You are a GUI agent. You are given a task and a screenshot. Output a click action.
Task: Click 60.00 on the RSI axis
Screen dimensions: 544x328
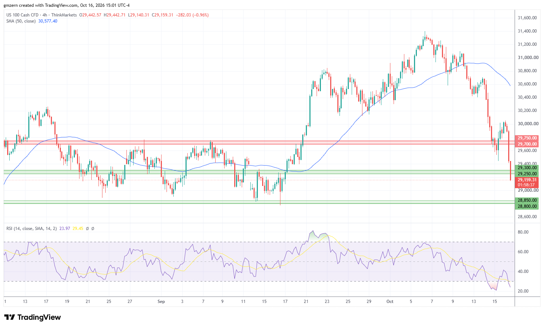tap(523, 252)
